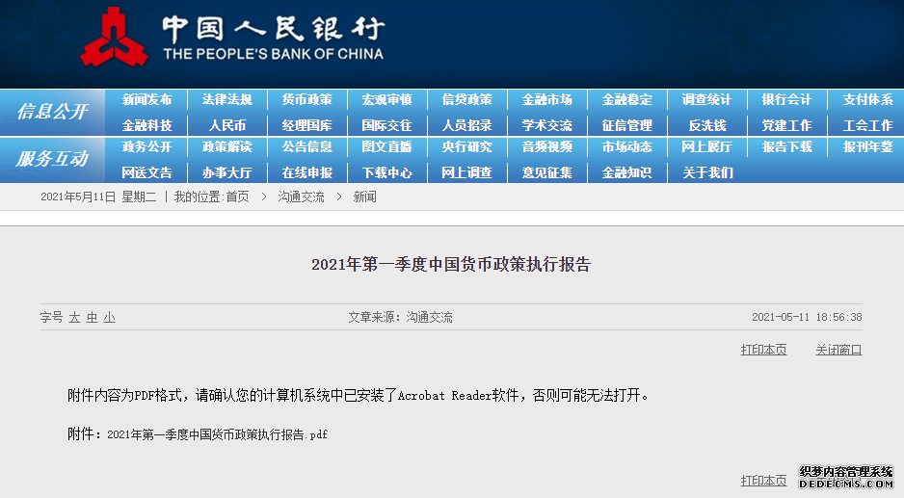Screen dimensions: 904x498
Task: Go to 货币政策 section
Action: (x=307, y=100)
